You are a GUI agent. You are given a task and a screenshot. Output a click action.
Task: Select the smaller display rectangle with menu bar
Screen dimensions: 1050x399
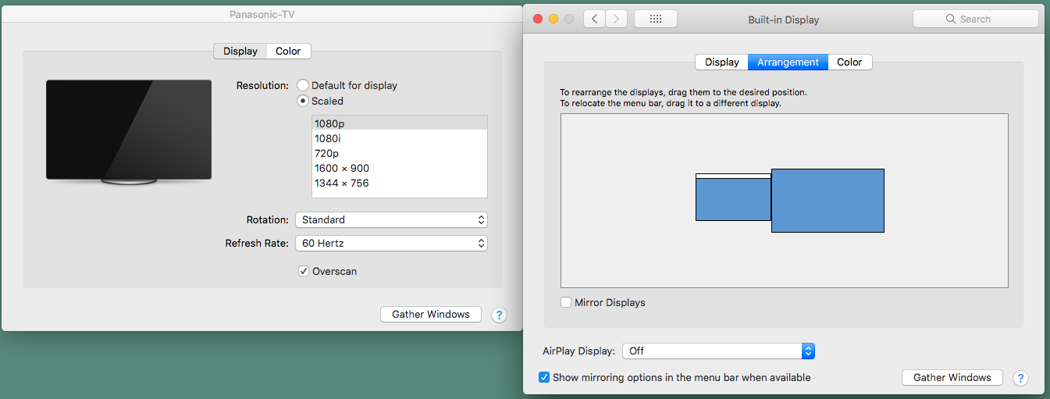(733, 199)
